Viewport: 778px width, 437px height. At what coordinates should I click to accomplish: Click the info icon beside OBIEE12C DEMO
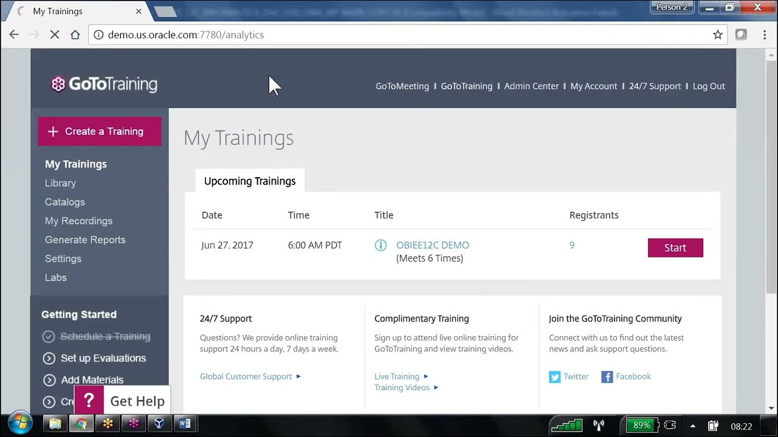pyautogui.click(x=380, y=245)
